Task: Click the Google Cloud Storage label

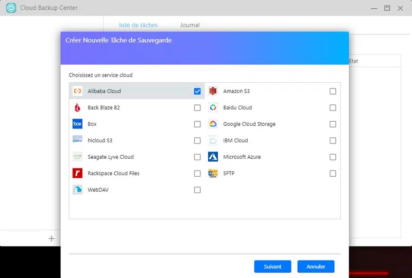Action: click(x=249, y=124)
